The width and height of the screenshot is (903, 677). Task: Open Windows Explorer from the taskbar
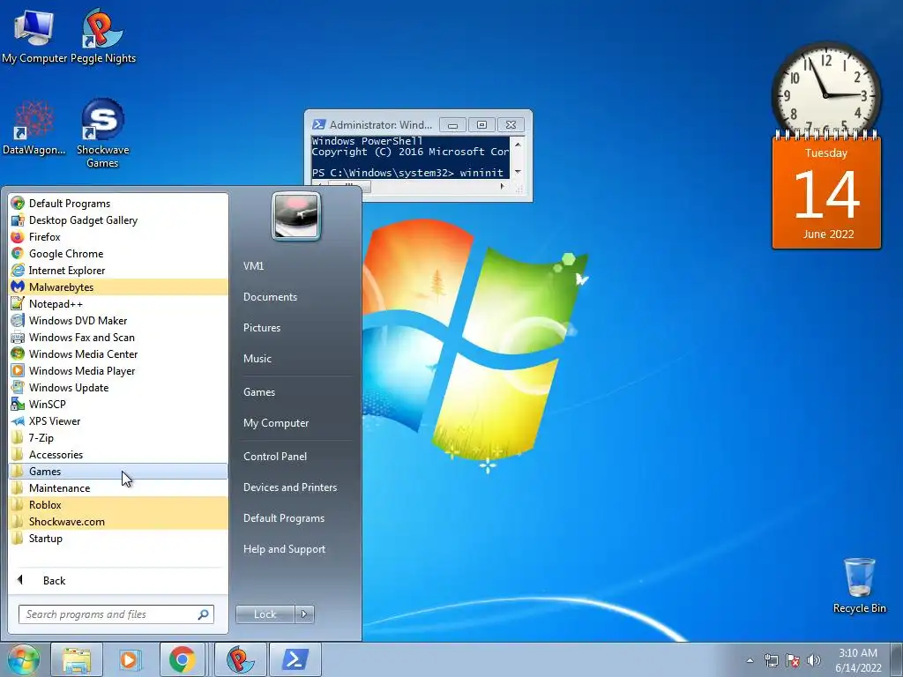click(77, 659)
